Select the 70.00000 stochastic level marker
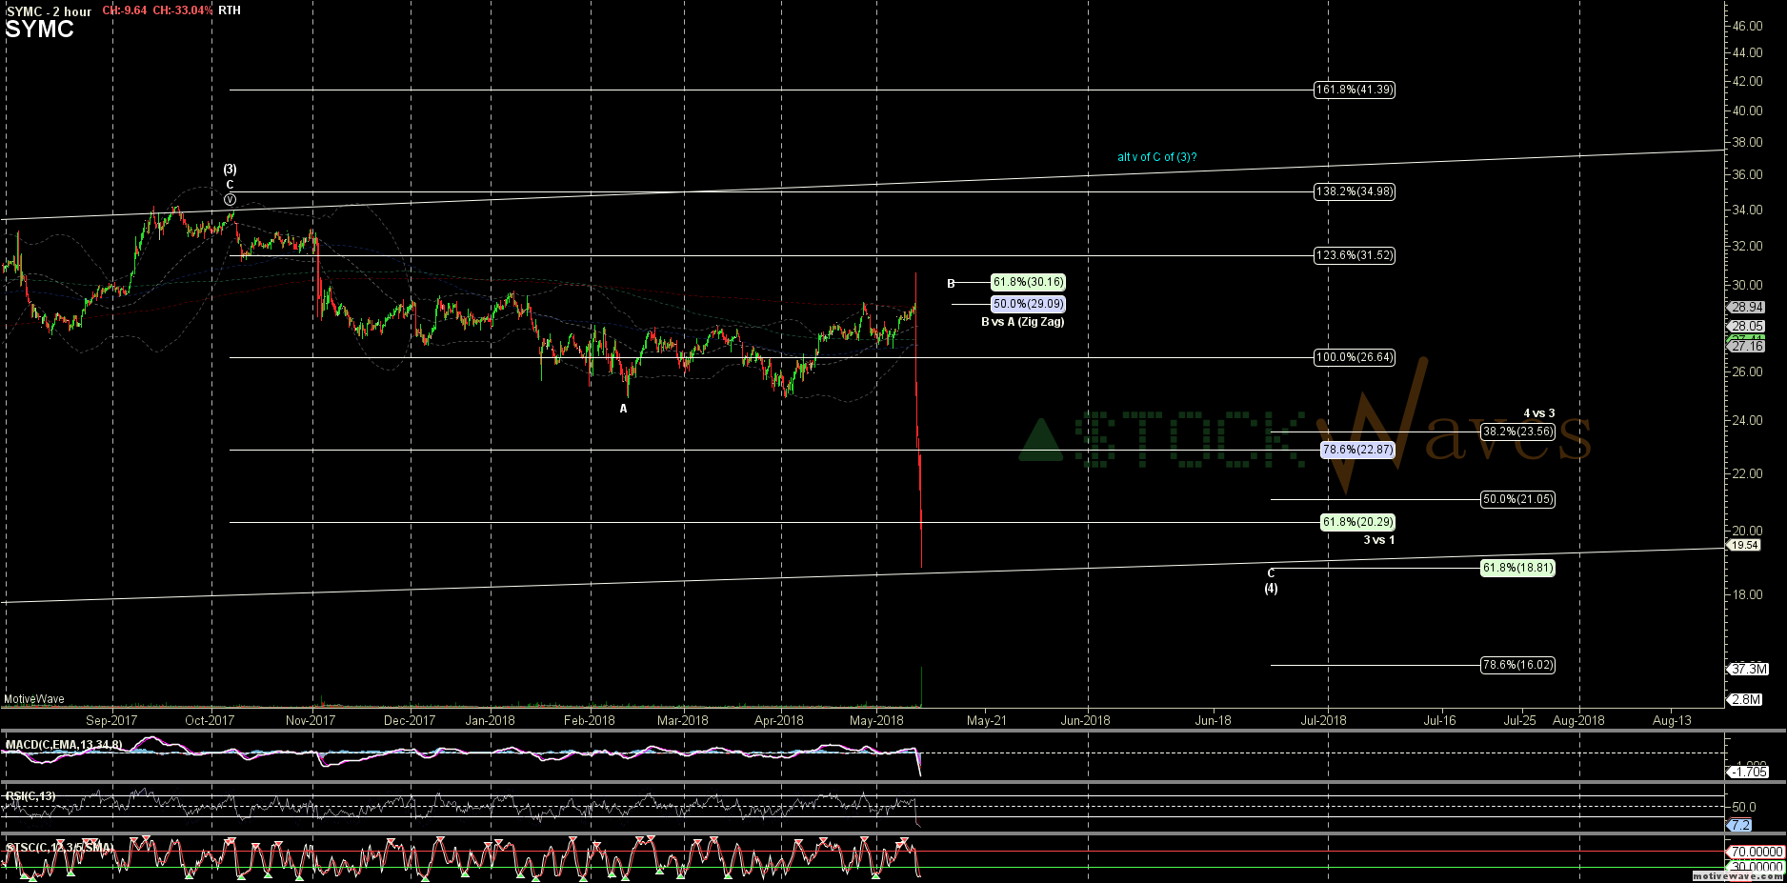 pos(1757,852)
